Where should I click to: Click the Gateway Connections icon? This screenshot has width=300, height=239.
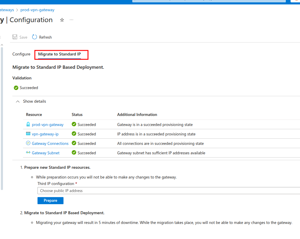(x=28, y=143)
